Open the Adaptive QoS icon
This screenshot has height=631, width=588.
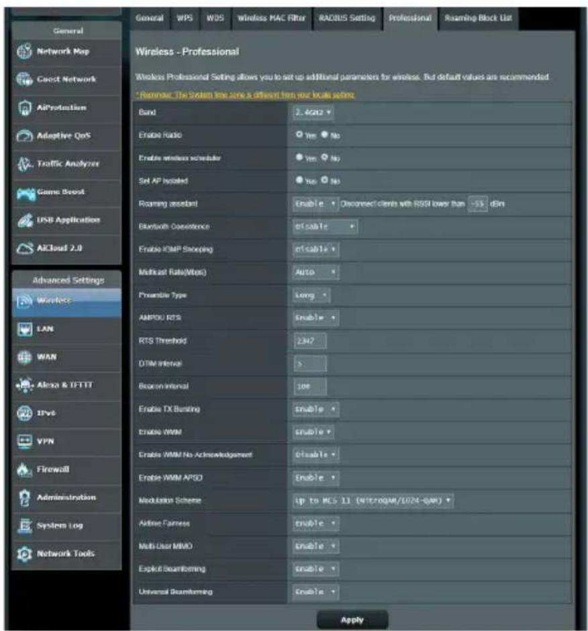(24, 136)
